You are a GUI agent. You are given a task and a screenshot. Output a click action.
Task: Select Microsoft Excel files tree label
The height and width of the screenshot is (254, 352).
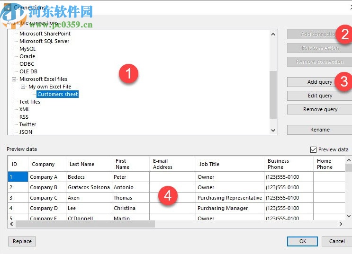pos(43,79)
